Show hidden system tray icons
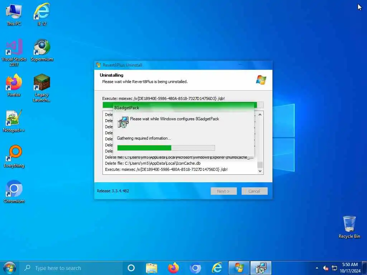367x275 pixels. (317, 268)
